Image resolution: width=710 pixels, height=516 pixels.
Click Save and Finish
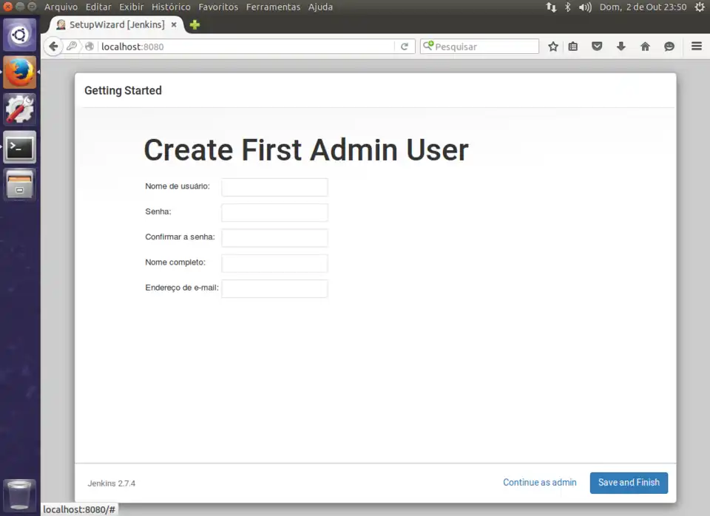629,482
